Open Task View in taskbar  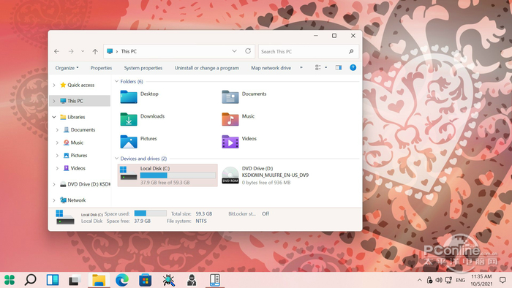(x=75, y=280)
